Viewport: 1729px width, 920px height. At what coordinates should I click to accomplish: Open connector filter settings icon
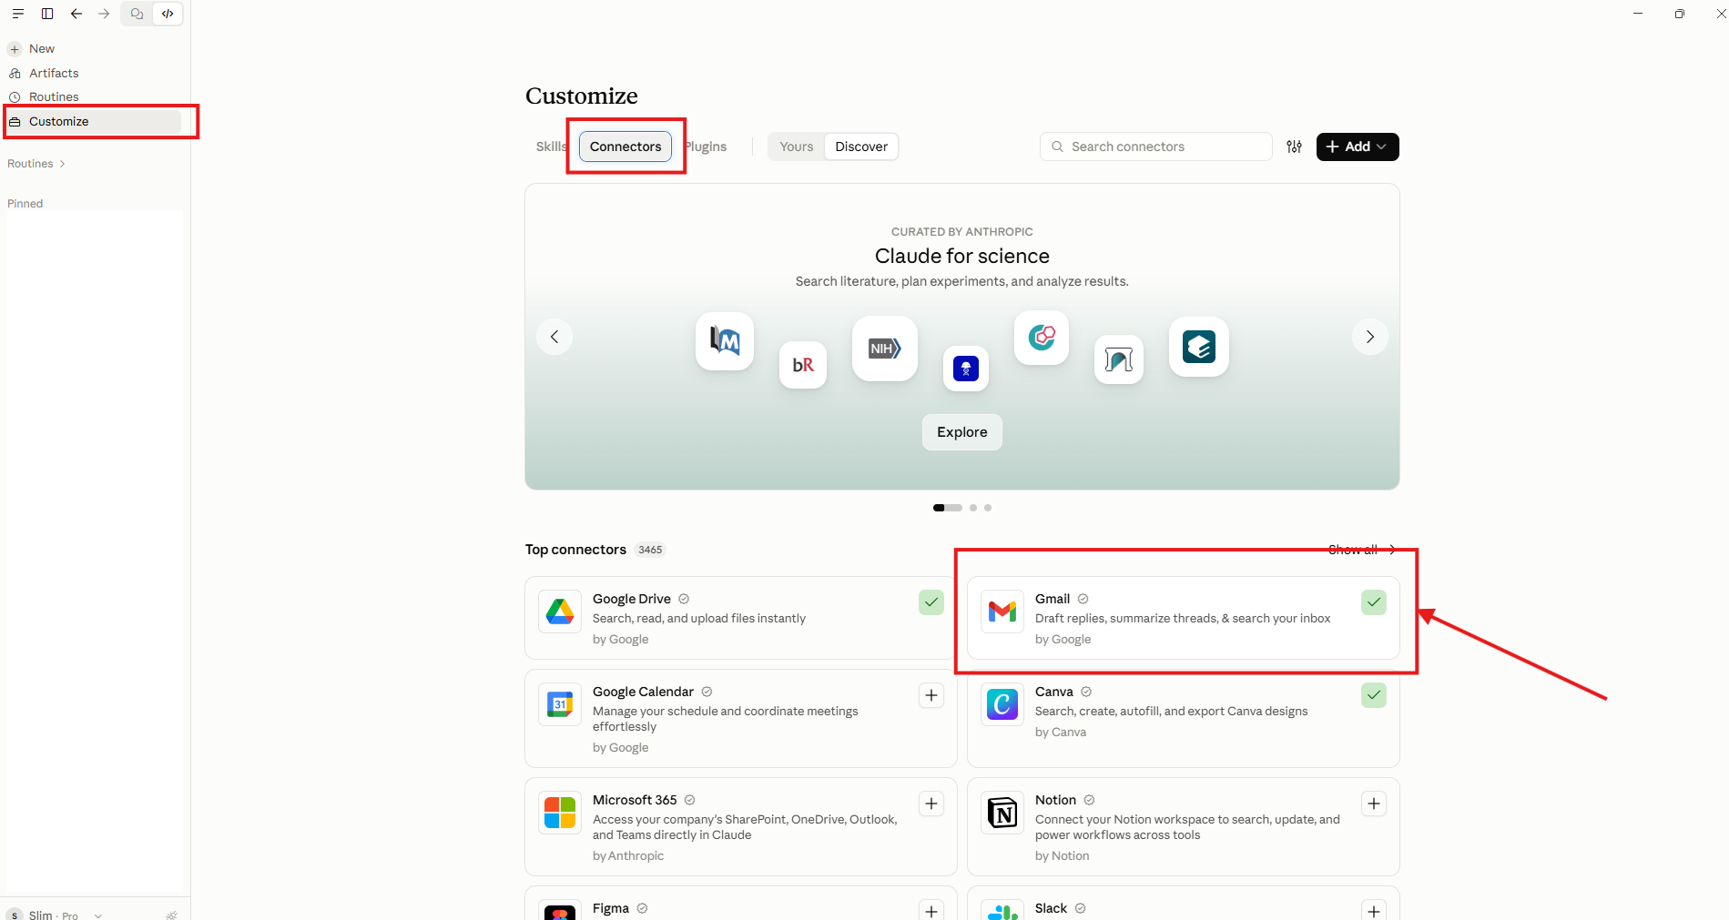(x=1294, y=147)
